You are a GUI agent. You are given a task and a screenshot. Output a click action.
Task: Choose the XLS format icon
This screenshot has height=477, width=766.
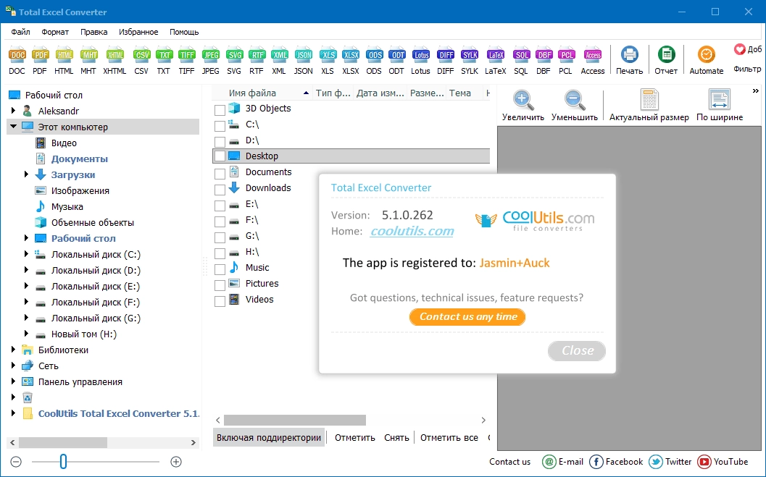pyautogui.click(x=328, y=55)
